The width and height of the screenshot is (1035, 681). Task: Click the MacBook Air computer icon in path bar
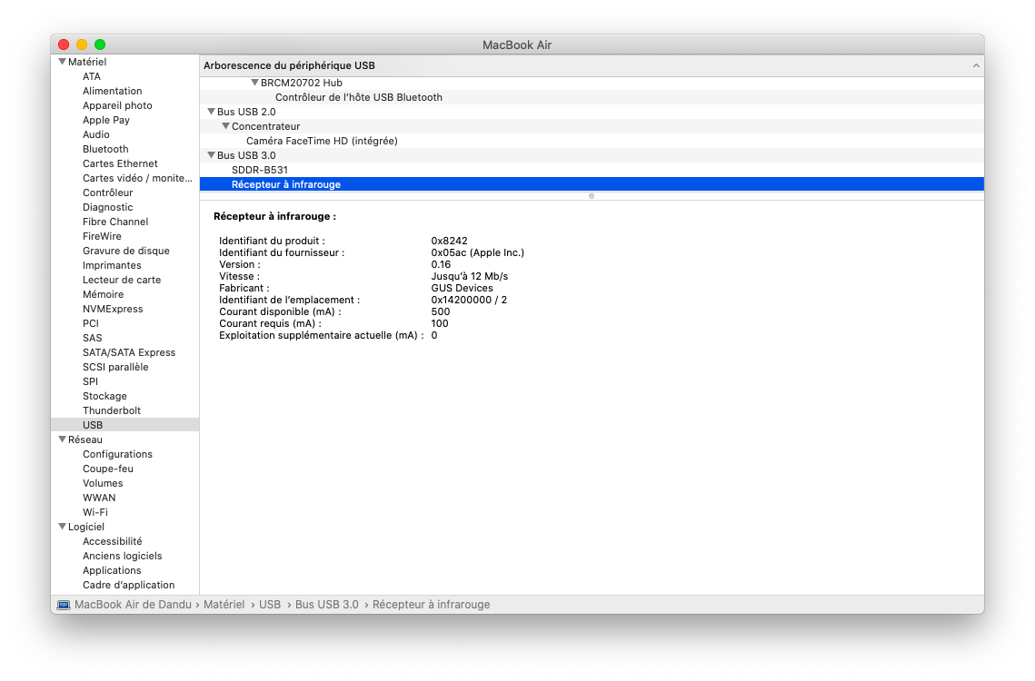pos(64,605)
